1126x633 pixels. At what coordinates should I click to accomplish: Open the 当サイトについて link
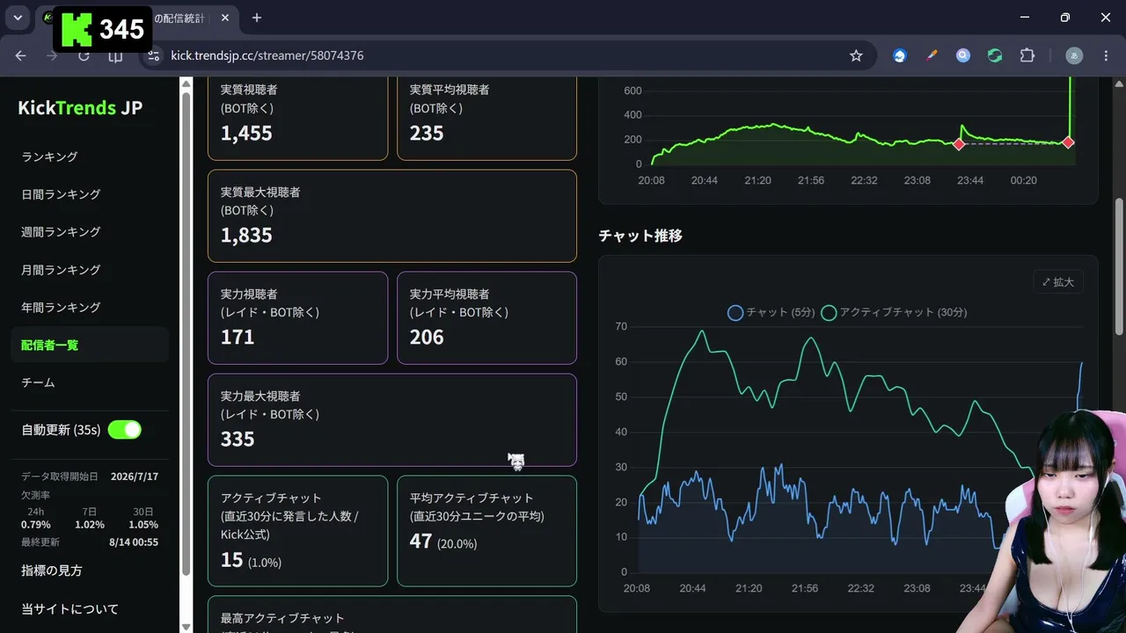pyautogui.click(x=69, y=609)
